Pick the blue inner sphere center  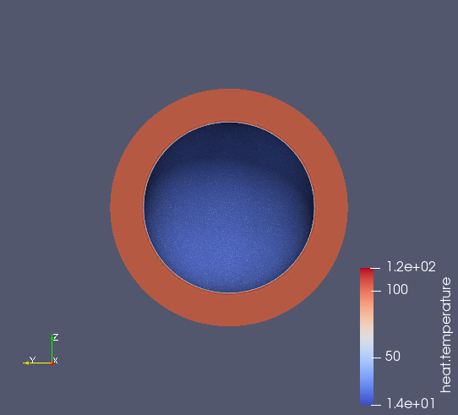229,207
